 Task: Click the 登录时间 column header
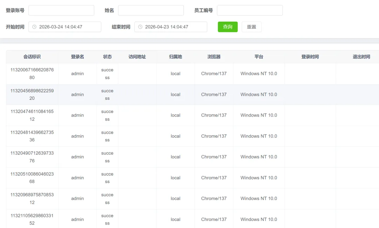click(x=310, y=57)
